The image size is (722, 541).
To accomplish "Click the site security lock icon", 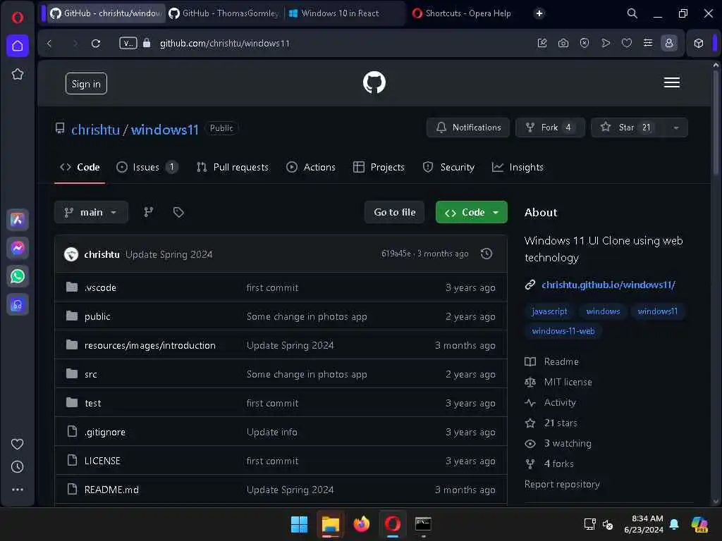I will coord(147,43).
